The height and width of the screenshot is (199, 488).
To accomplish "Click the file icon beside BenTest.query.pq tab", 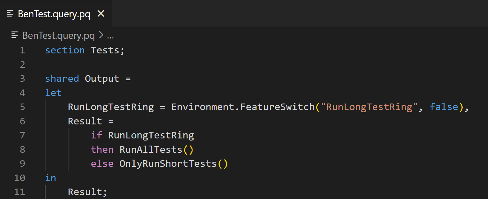I will (10, 13).
